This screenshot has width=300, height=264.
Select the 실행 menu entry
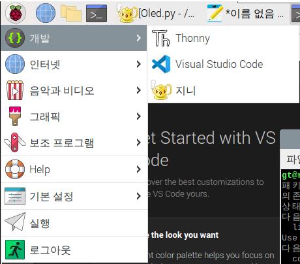(74, 223)
